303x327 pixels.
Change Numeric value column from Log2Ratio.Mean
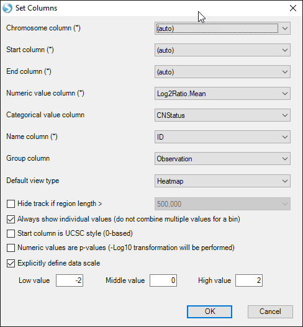[x=222, y=94]
